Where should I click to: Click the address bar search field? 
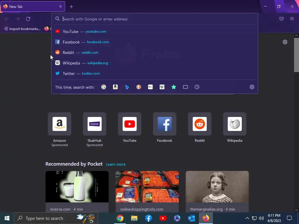coord(155,19)
